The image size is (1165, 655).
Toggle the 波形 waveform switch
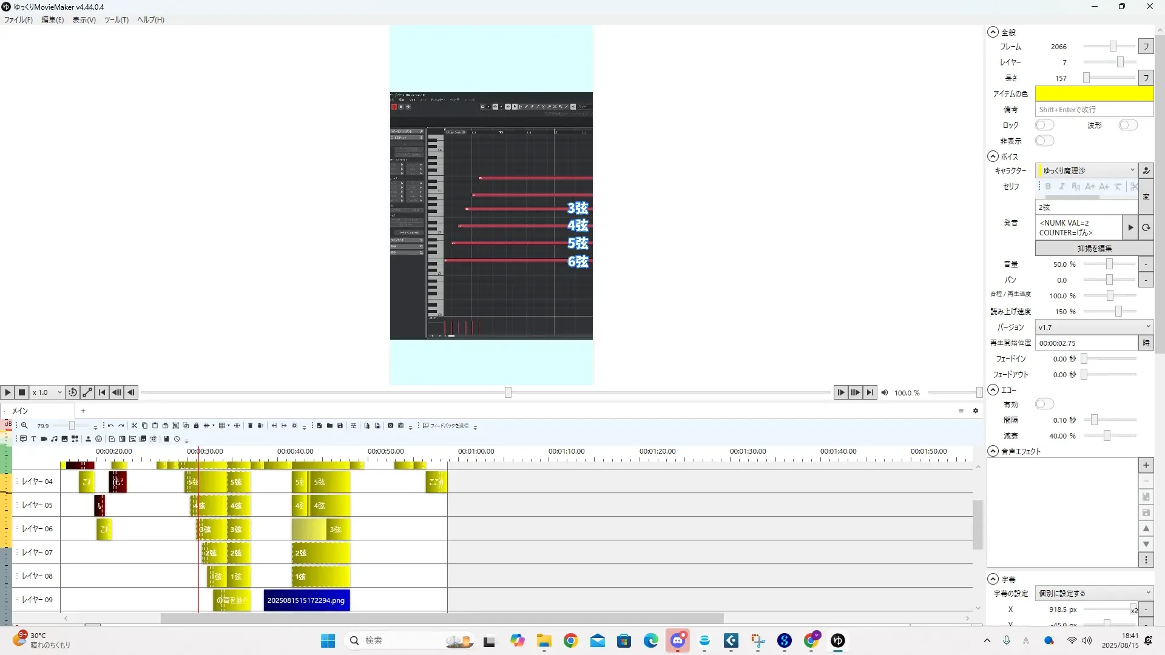[x=1127, y=125]
